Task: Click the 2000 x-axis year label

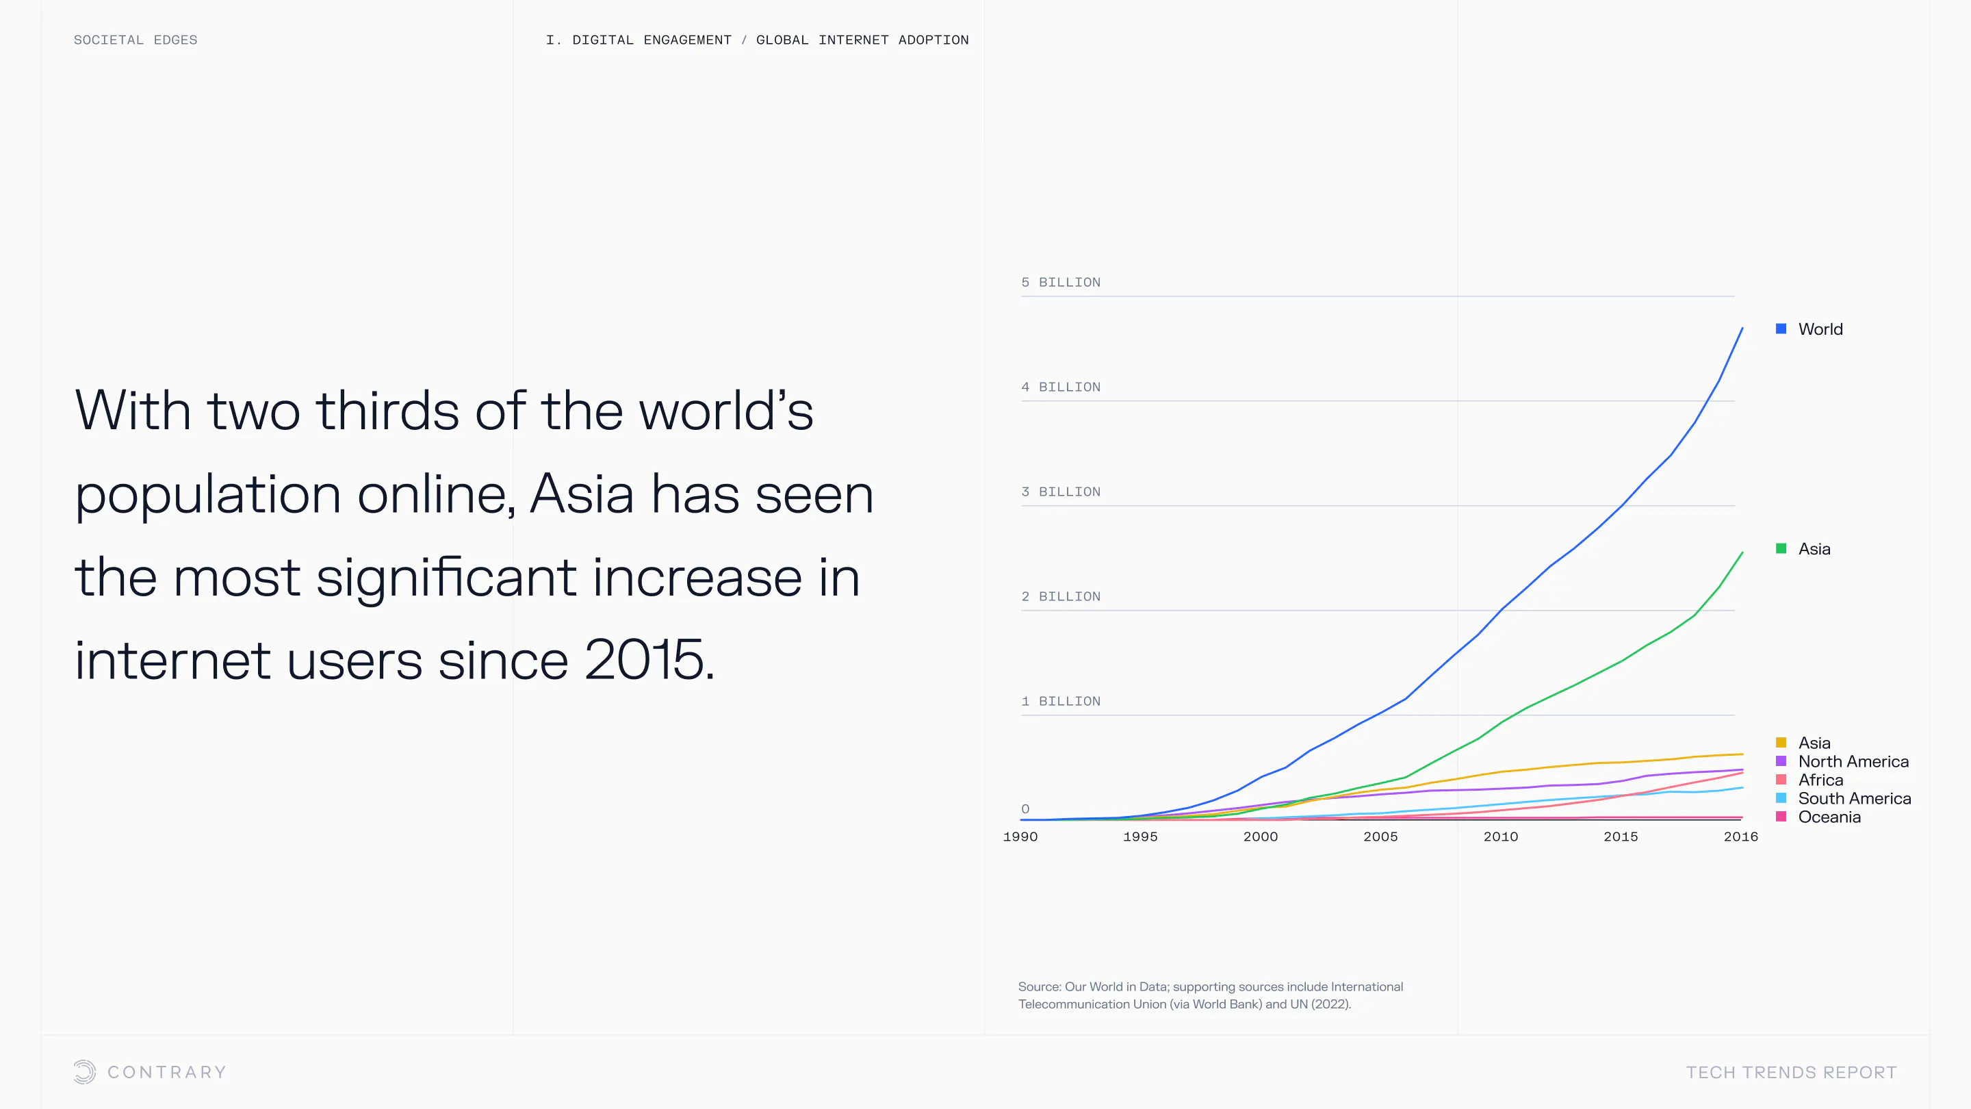Action: (1260, 837)
